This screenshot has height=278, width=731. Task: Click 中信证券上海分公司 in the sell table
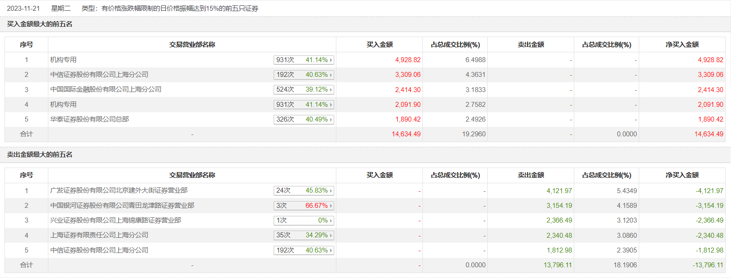tap(99, 250)
